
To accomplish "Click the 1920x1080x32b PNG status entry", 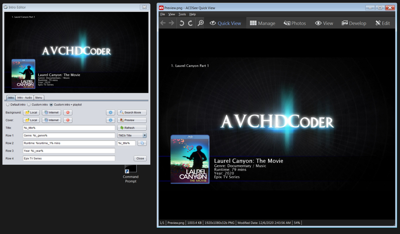I will point(220,223).
